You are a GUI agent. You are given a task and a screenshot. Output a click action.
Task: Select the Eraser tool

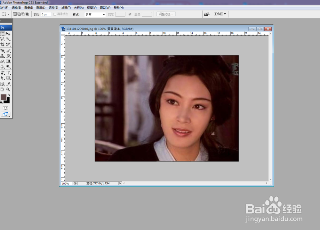pos(3,61)
